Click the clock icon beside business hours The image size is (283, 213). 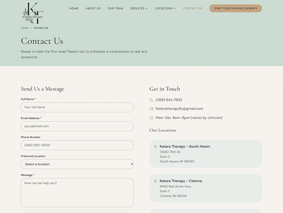coord(151,118)
